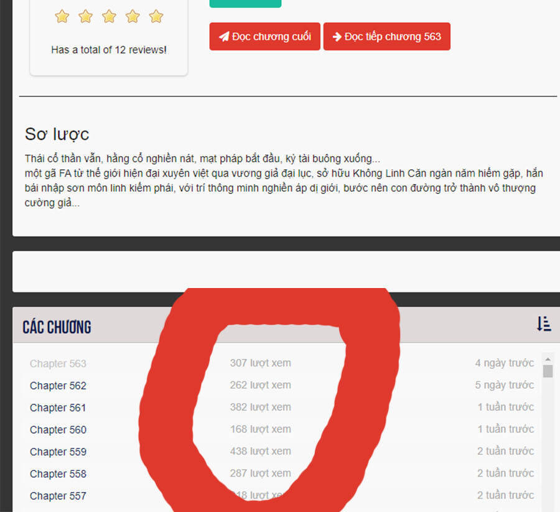
Task: Select Chapter 560 in the chapter list
Action: (58, 430)
